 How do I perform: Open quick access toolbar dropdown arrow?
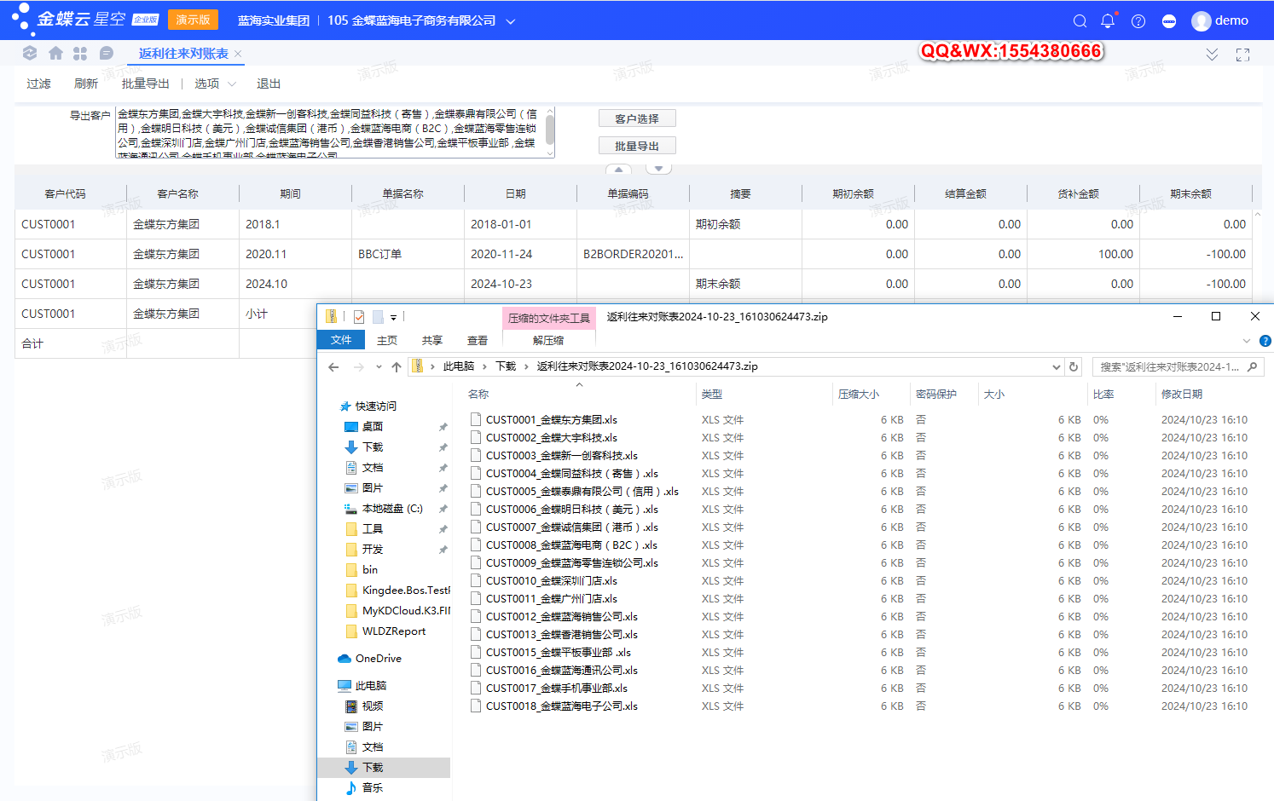point(393,318)
